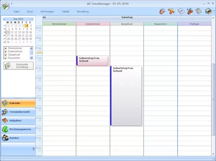216x161 pixels.
Task: Open the Datei menu
Action: coord(16,12)
